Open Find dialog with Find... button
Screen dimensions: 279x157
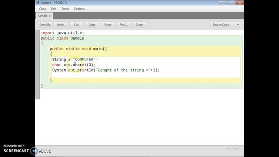123,24
